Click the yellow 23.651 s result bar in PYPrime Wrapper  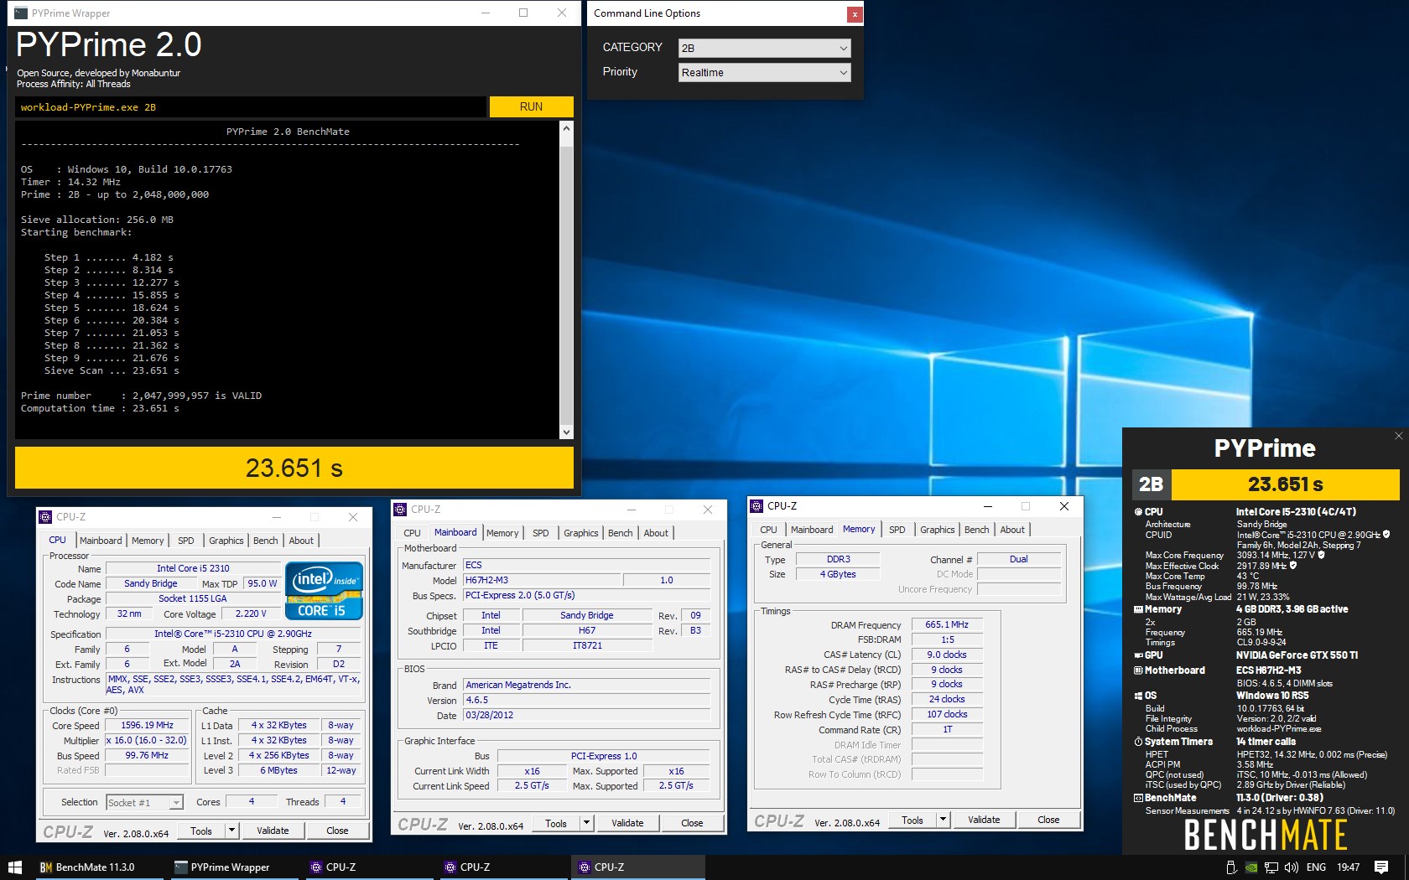coord(294,468)
